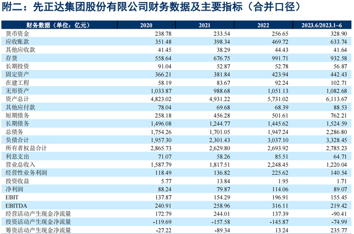354x234 pixels.
Task: Click the value 991.71 in 存货 row
Action: [280, 58]
